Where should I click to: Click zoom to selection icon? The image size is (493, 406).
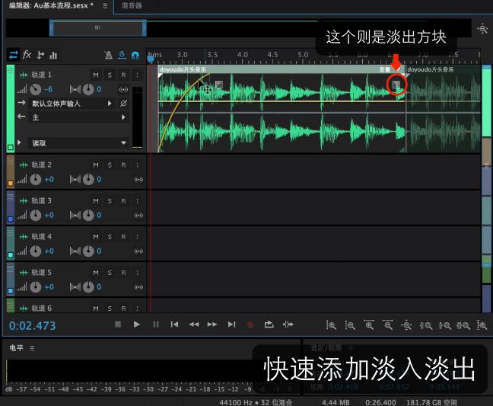coord(463,325)
